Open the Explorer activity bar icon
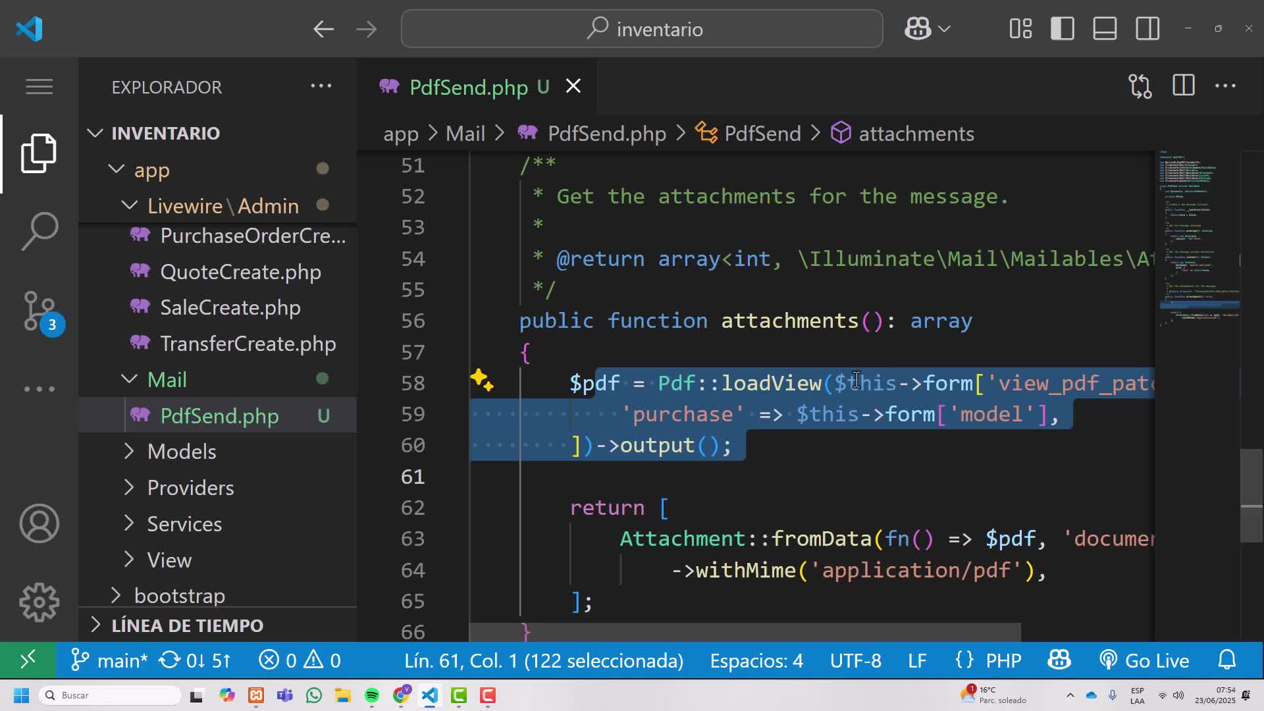 39,153
